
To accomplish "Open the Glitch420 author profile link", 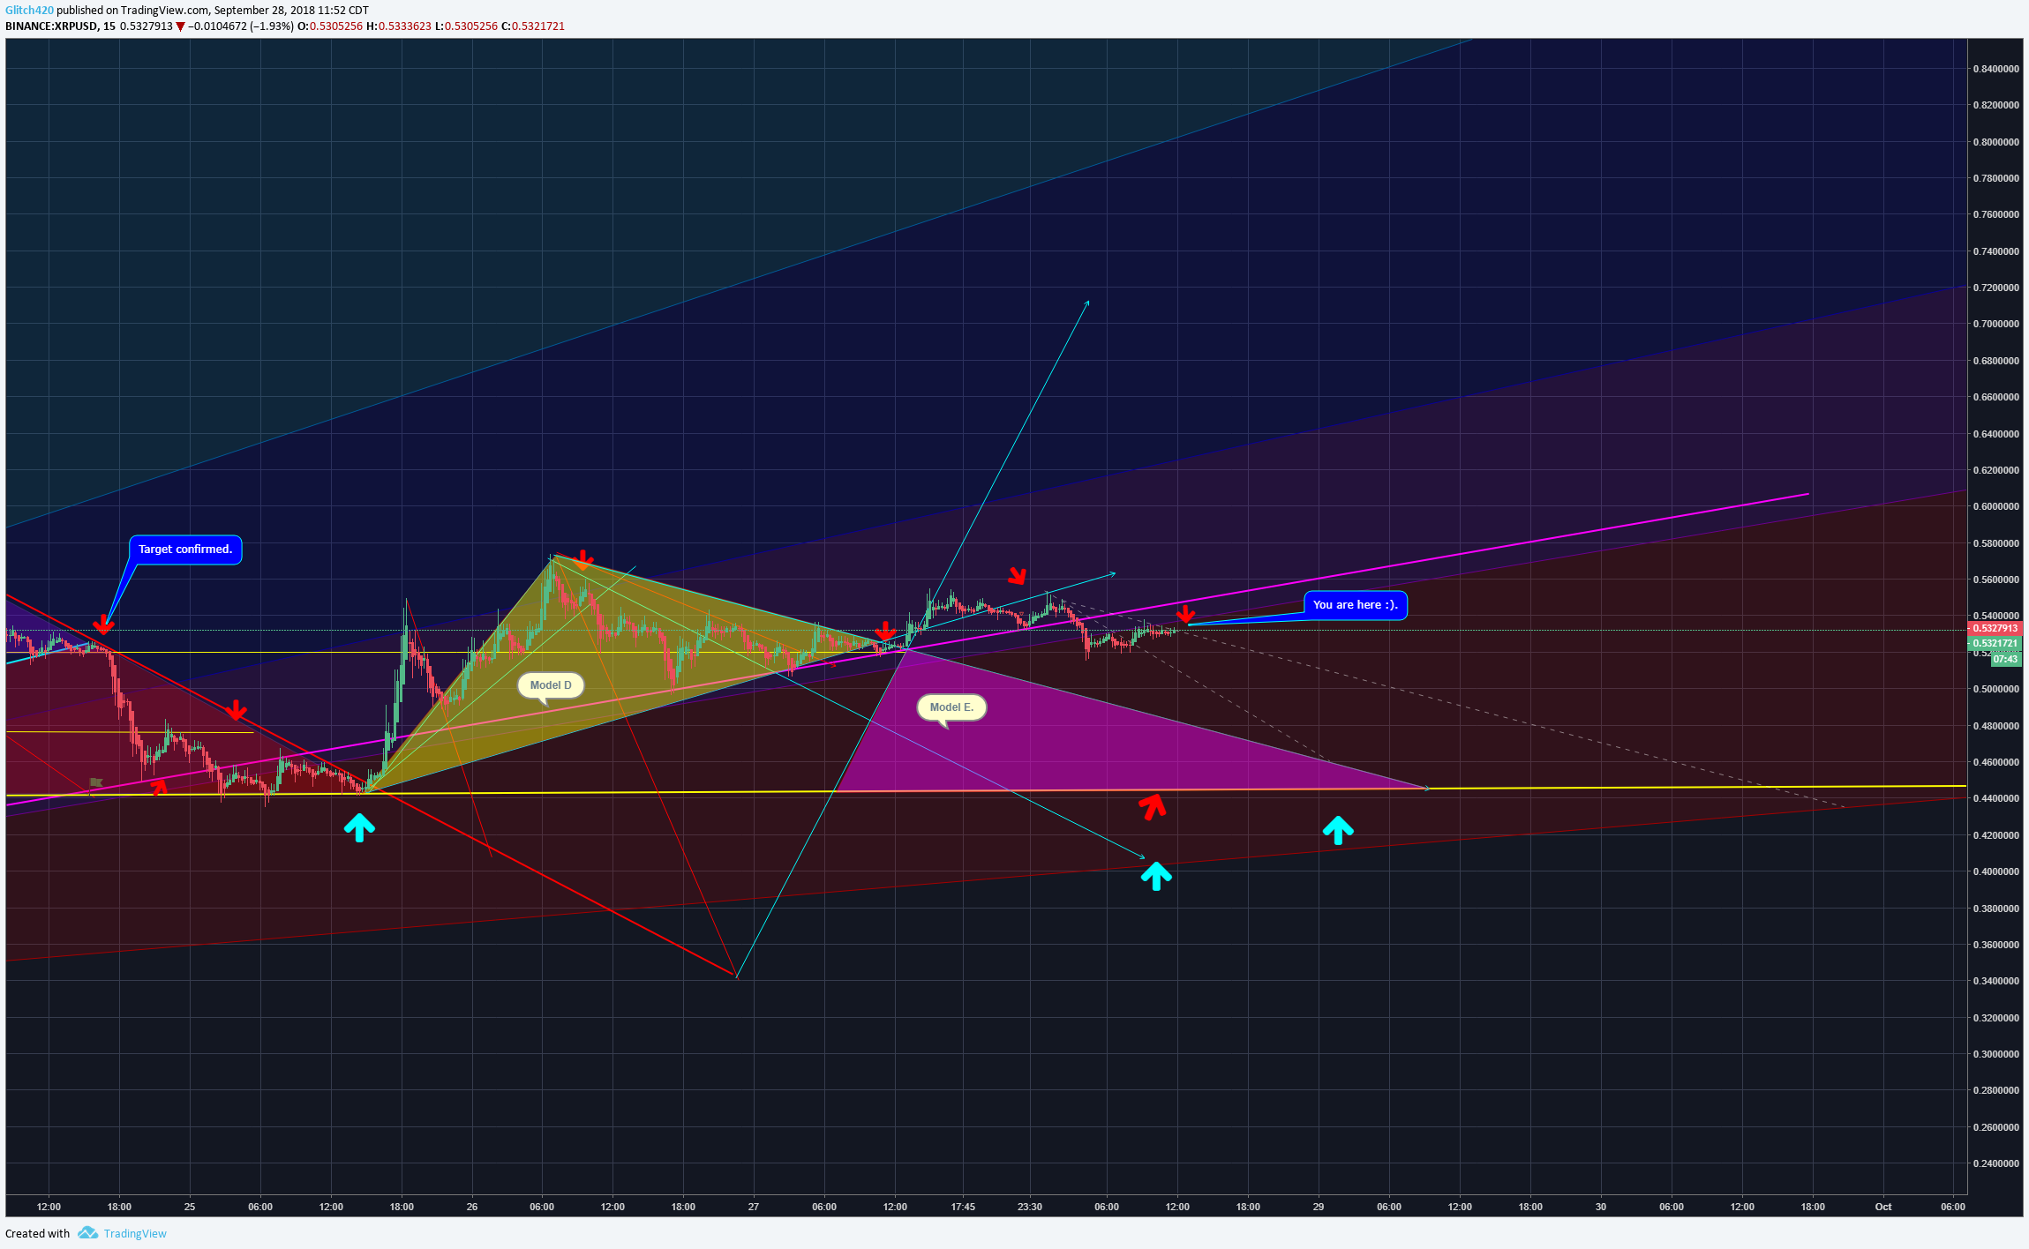I will (29, 11).
